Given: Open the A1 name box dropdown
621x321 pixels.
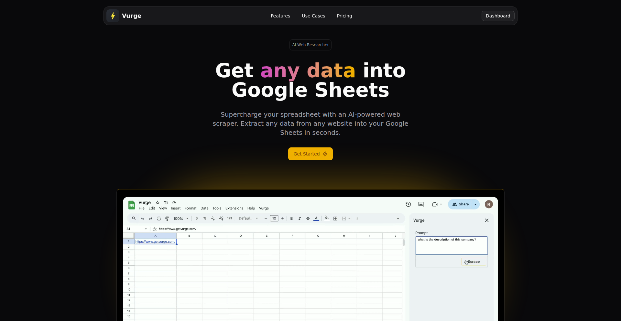Looking at the screenshot, I should (146, 229).
